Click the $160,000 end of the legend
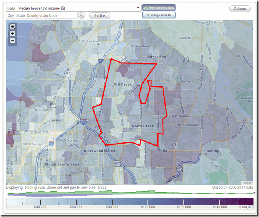259x217 pixels. 246,207
